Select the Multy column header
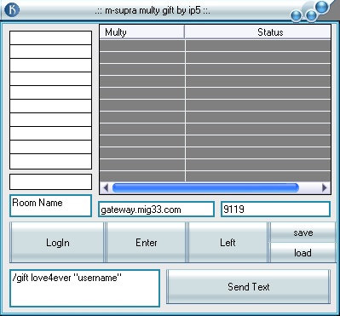The width and height of the screenshot is (340, 316). coord(142,32)
